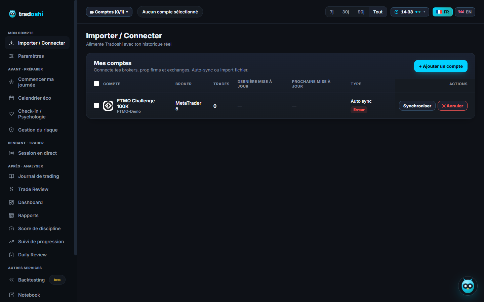Click the Paramètres sliders icon
Screen dimensions: 484x302
(x=11, y=56)
